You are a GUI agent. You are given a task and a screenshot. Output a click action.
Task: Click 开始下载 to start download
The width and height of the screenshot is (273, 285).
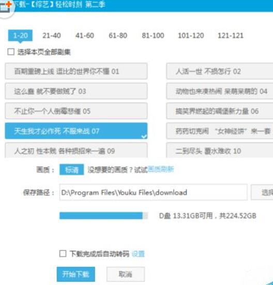pos(75,274)
